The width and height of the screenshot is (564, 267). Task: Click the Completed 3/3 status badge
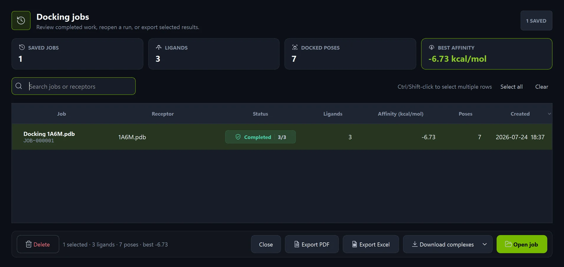point(260,137)
